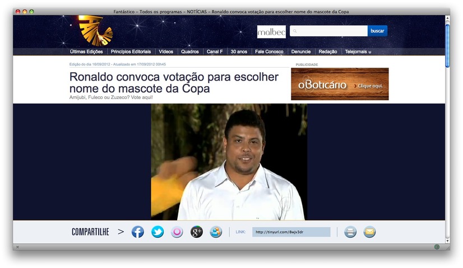Click inside the site search field
Image resolution: width=463 pixels, height=268 pixels.
point(328,31)
